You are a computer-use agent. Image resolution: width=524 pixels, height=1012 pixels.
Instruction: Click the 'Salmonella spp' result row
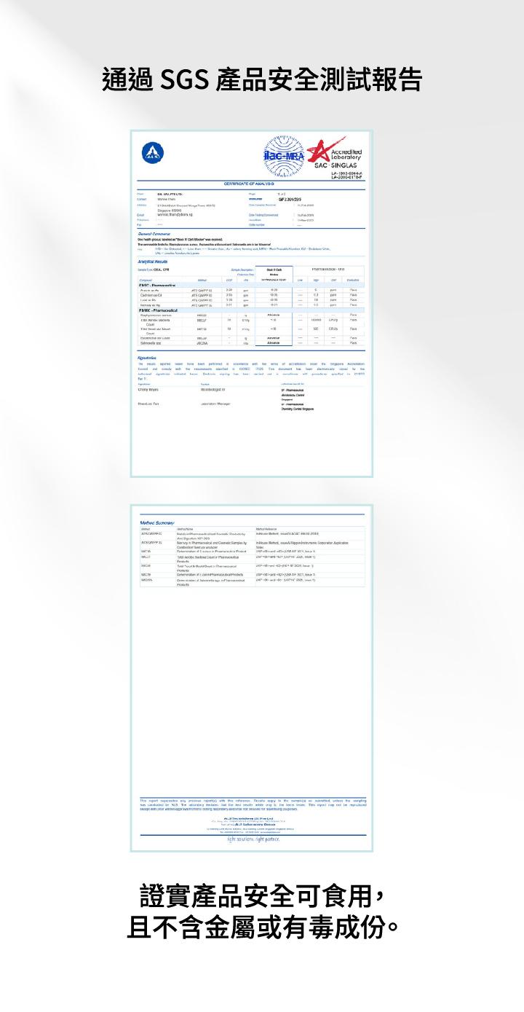point(251,342)
